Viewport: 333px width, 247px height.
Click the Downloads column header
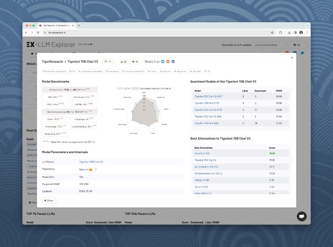click(260, 91)
